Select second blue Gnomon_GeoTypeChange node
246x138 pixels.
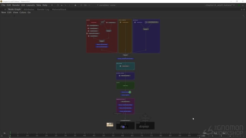point(102,47)
